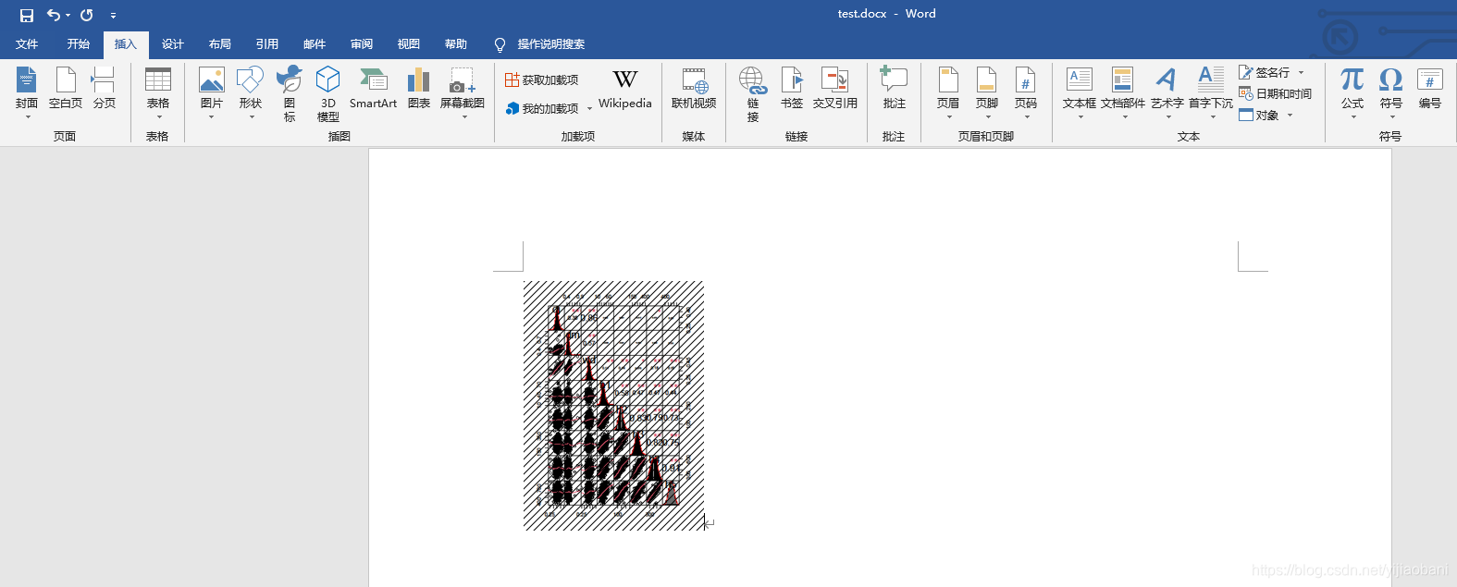The image size is (1457, 587).
Task: Open the 形状 shapes gallery
Action: (x=251, y=92)
